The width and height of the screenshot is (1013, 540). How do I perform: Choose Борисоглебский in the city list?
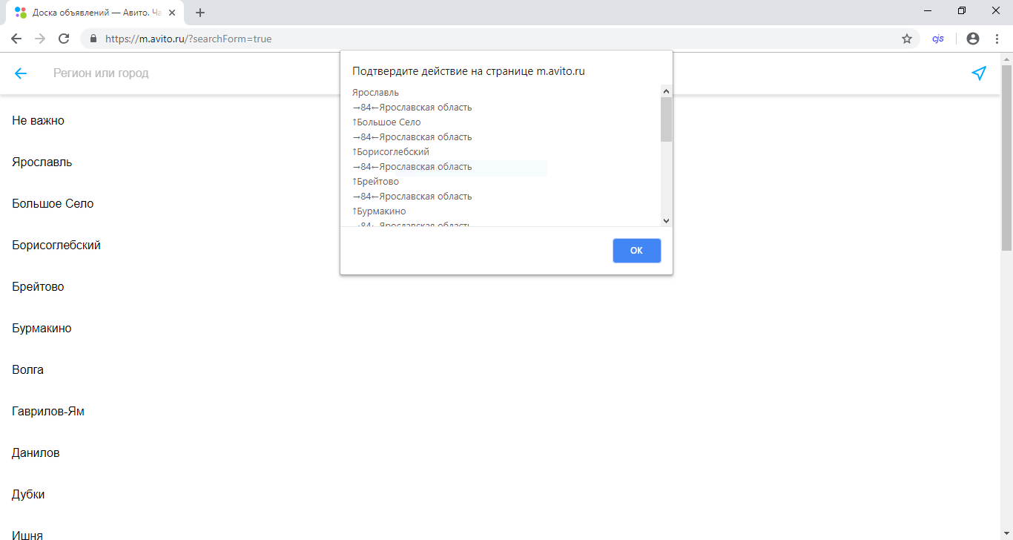[x=56, y=245]
